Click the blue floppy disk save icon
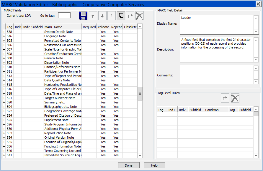263x171 pixels. click(x=83, y=16)
